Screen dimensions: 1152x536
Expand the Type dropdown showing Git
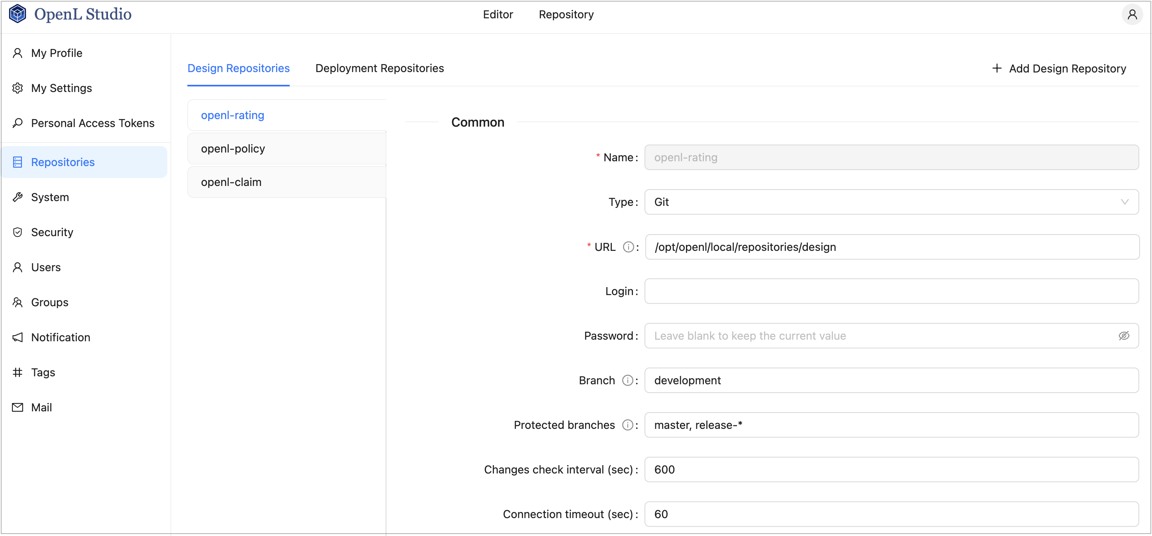[886, 202]
